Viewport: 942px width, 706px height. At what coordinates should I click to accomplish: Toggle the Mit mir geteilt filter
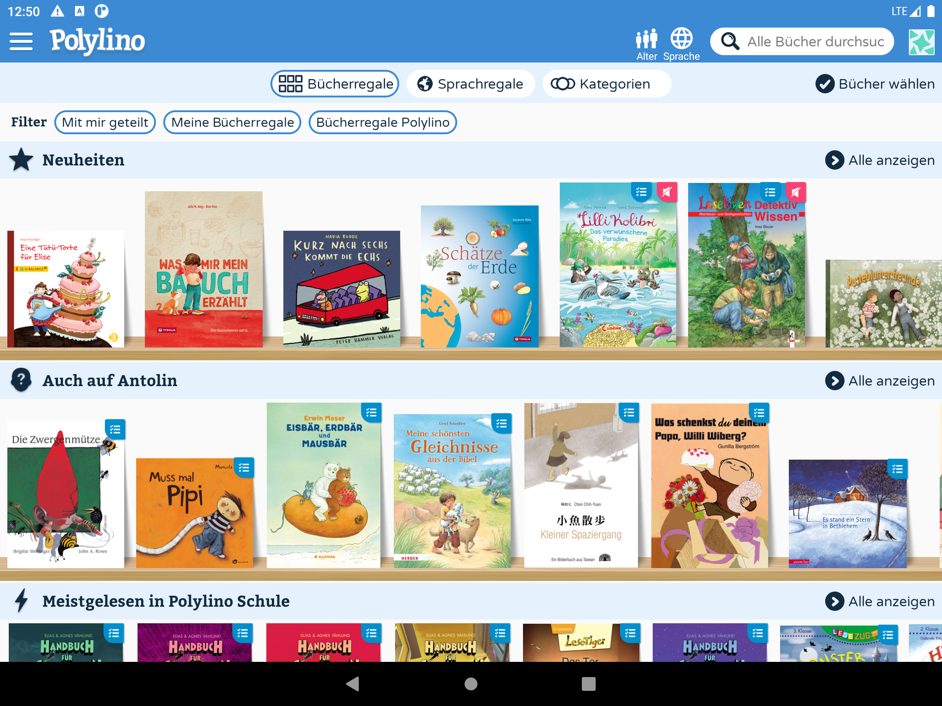point(105,122)
